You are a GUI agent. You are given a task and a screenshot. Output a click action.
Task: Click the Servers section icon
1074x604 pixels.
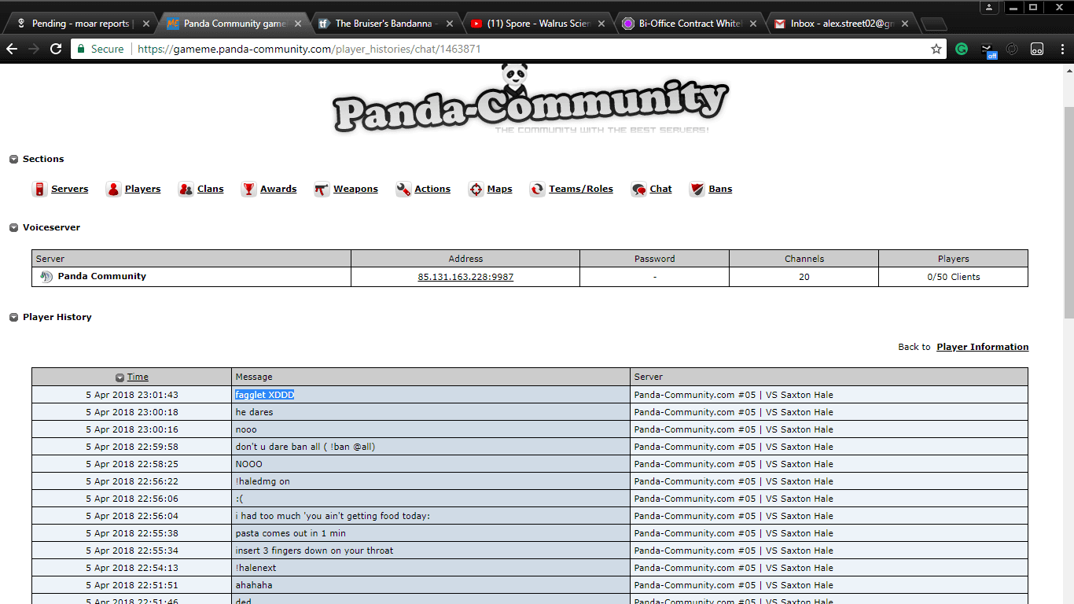coord(39,190)
